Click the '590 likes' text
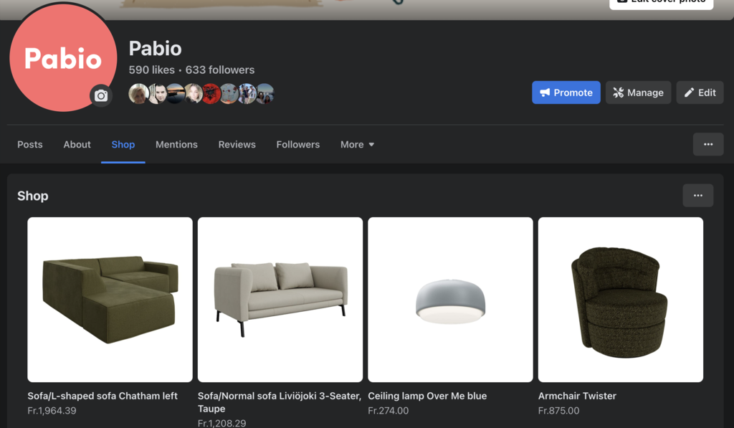 [152, 70]
